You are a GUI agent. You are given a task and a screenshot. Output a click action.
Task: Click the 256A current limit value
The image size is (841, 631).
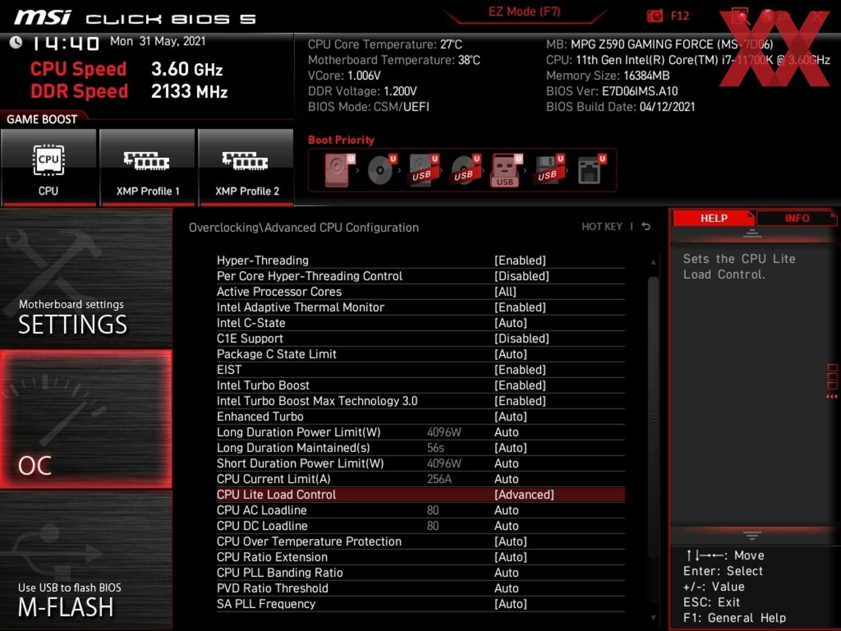(x=440, y=479)
